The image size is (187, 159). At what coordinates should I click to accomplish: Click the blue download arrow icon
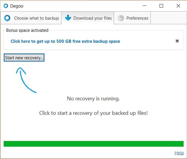[68, 18]
